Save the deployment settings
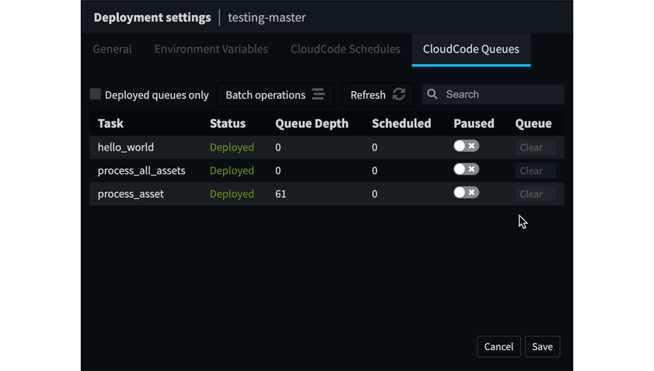 (542, 346)
